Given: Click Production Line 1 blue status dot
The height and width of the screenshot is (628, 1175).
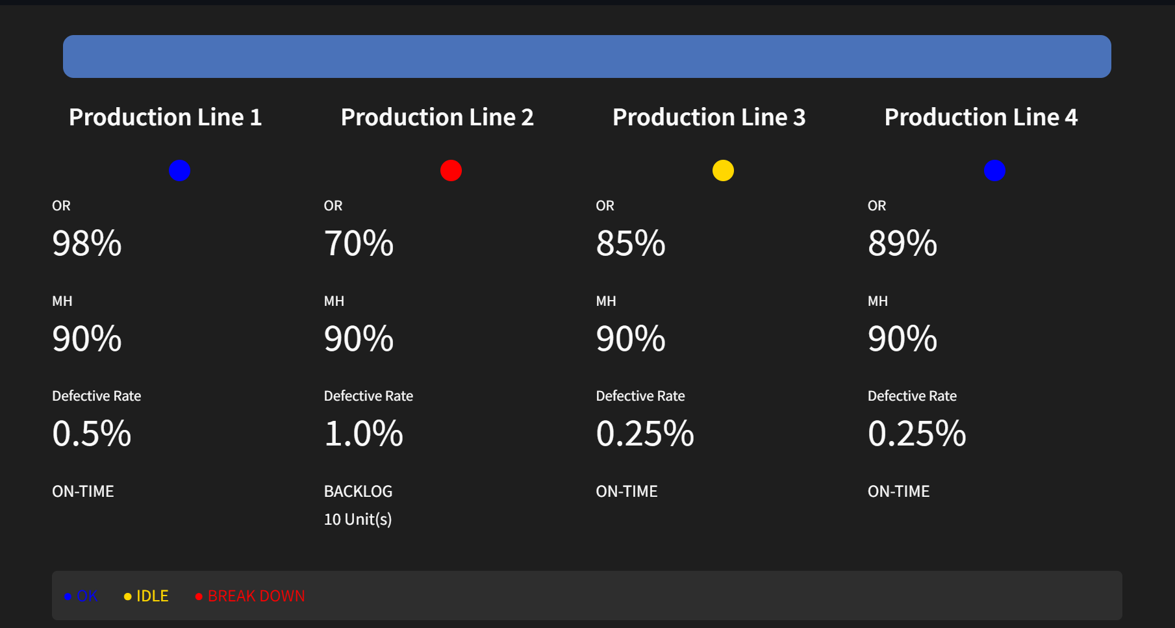Looking at the screenshot, I should click(x=179, y=170).
